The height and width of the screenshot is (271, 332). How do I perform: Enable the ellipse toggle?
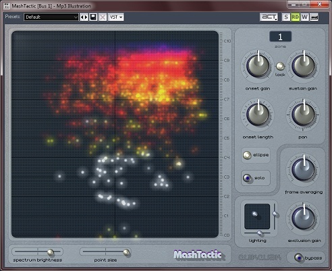[x=247, y=155]
